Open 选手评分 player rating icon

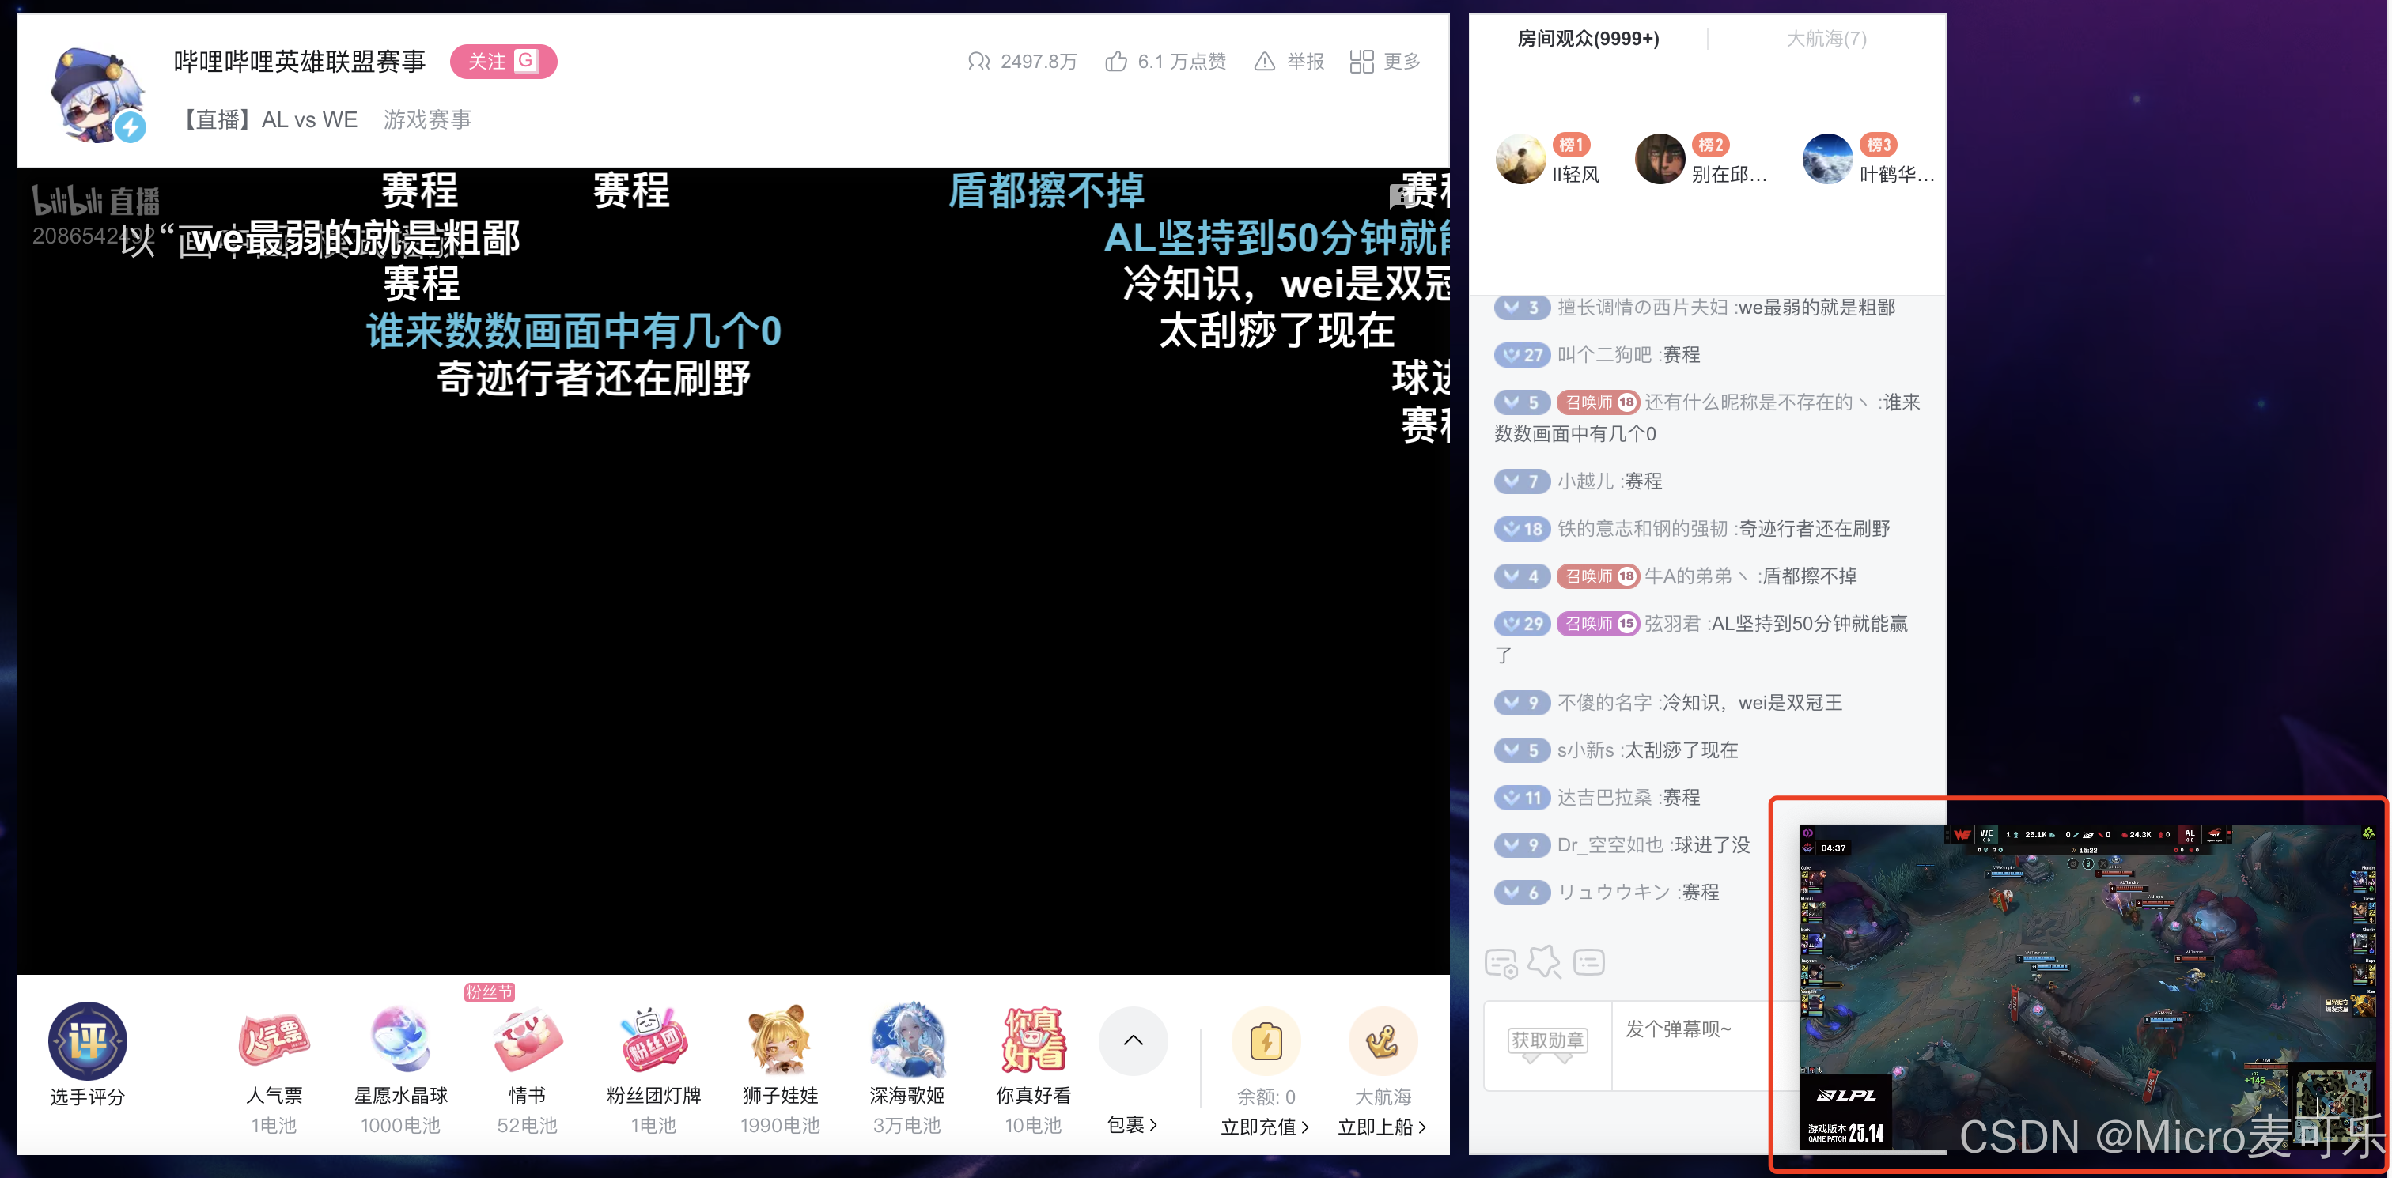87,1040
